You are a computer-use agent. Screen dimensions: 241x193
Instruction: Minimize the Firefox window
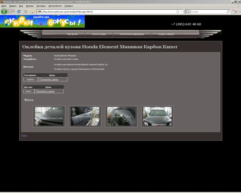pos(232,2)
